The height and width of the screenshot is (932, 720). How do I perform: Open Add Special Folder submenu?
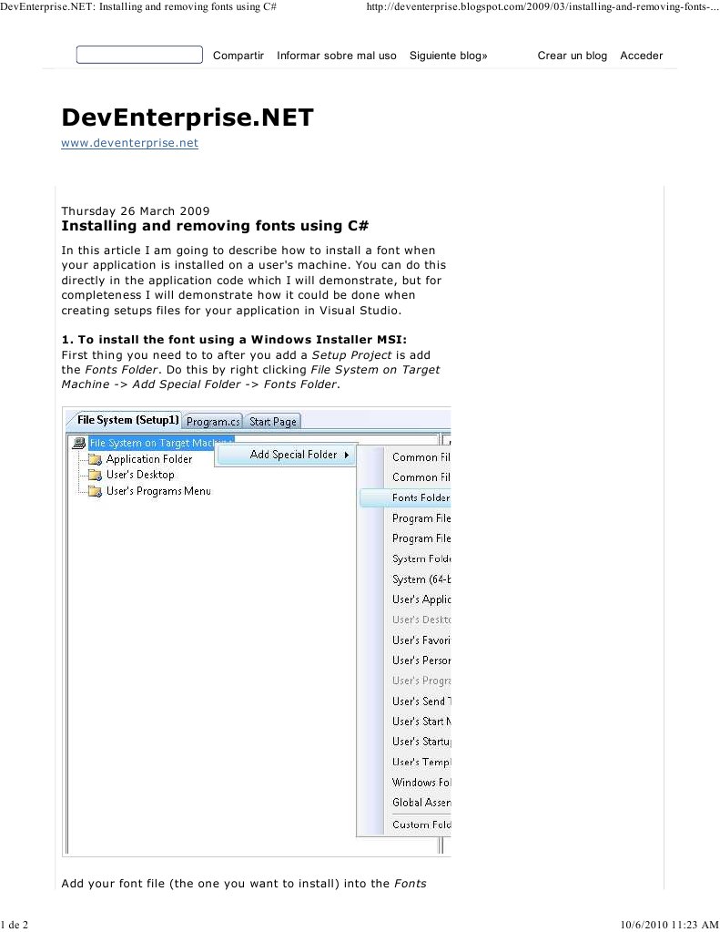pyautogui.click(x=286, y=455)
